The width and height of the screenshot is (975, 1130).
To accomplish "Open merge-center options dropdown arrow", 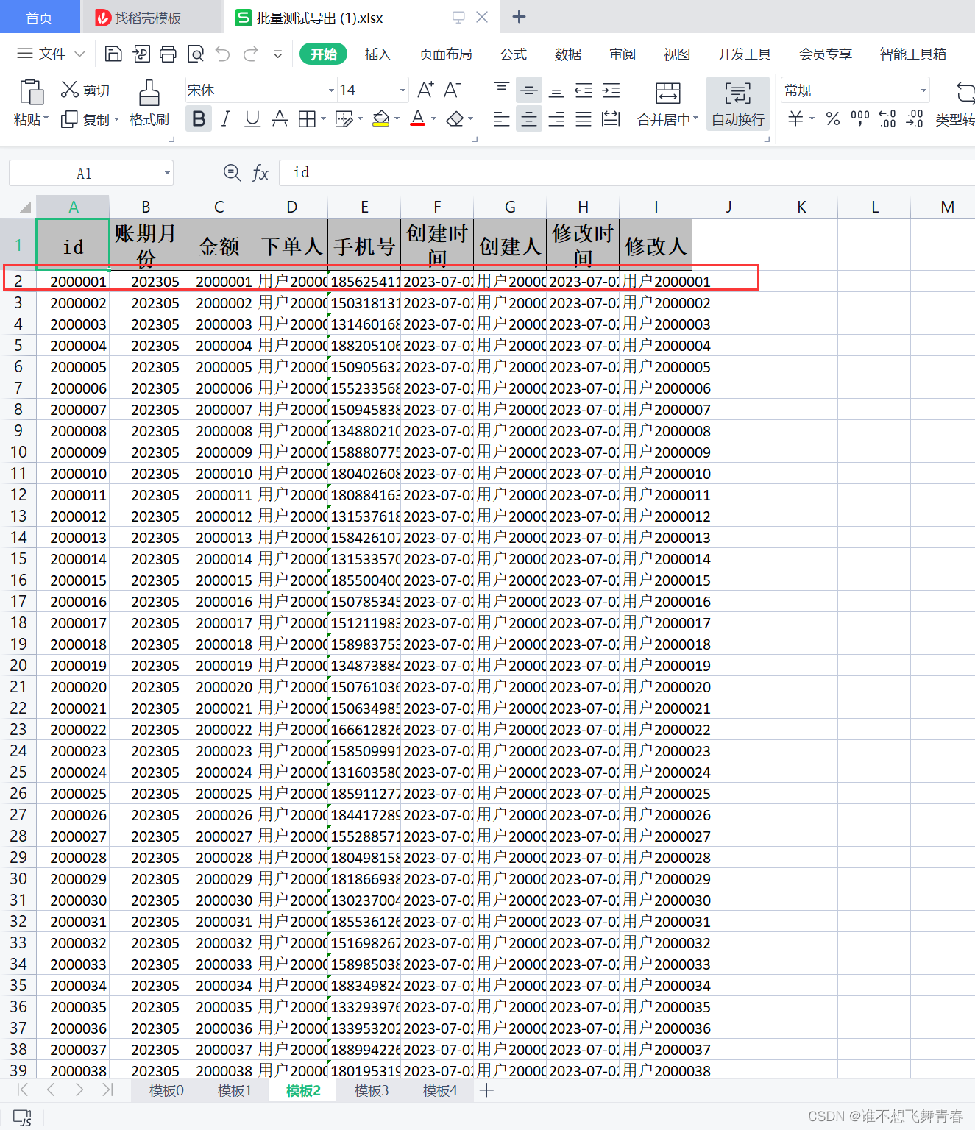I will 695,119.
